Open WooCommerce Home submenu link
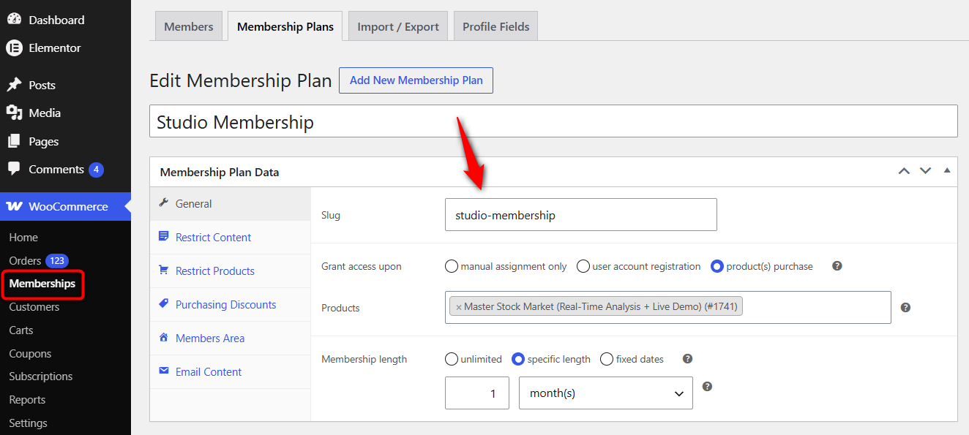 tap(23, 238)
